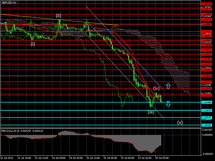The width and height of the screenshot is (215, 161).
Task: Select the wave label (iii)
Action: point(151,112)
